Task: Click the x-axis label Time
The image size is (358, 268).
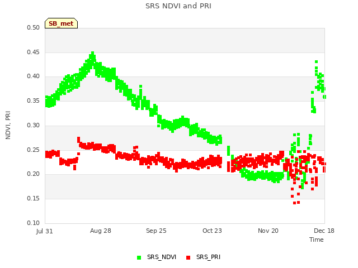Action: coord(317,240)
